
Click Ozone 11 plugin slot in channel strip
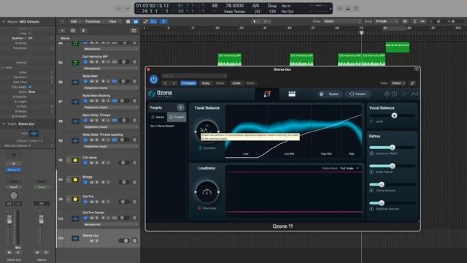point(14,169)
